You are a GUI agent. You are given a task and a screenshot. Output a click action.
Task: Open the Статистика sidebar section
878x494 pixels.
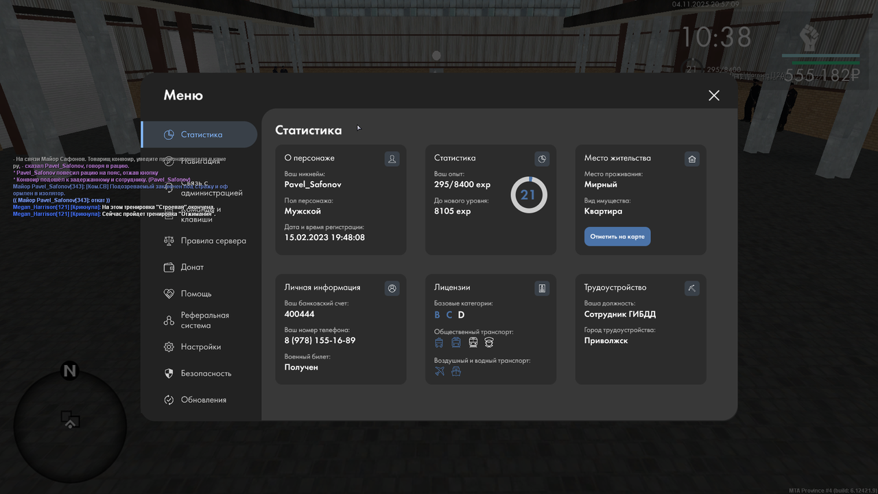click(x=199, y=134)
